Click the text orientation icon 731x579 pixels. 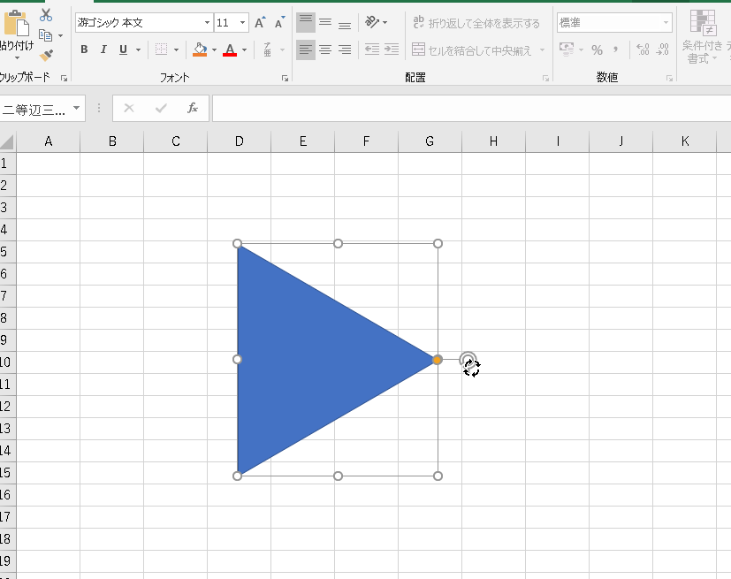(x=373, y=22)
